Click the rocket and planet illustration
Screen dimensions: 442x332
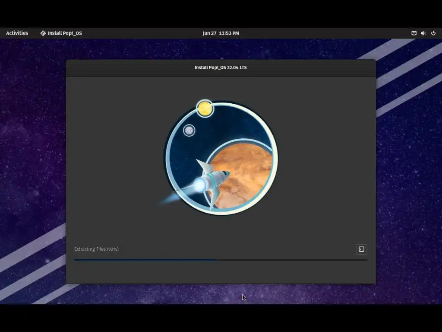pos(219,157)
